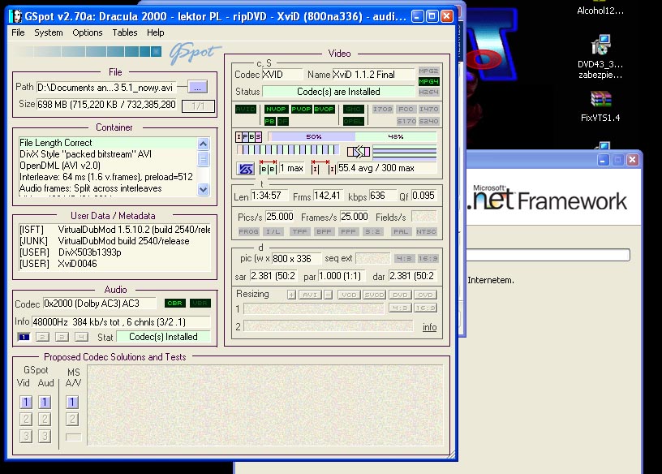This screenshot has width=662, height=474.
Task: Click the Resizing minus button
Action: [328, 295]
